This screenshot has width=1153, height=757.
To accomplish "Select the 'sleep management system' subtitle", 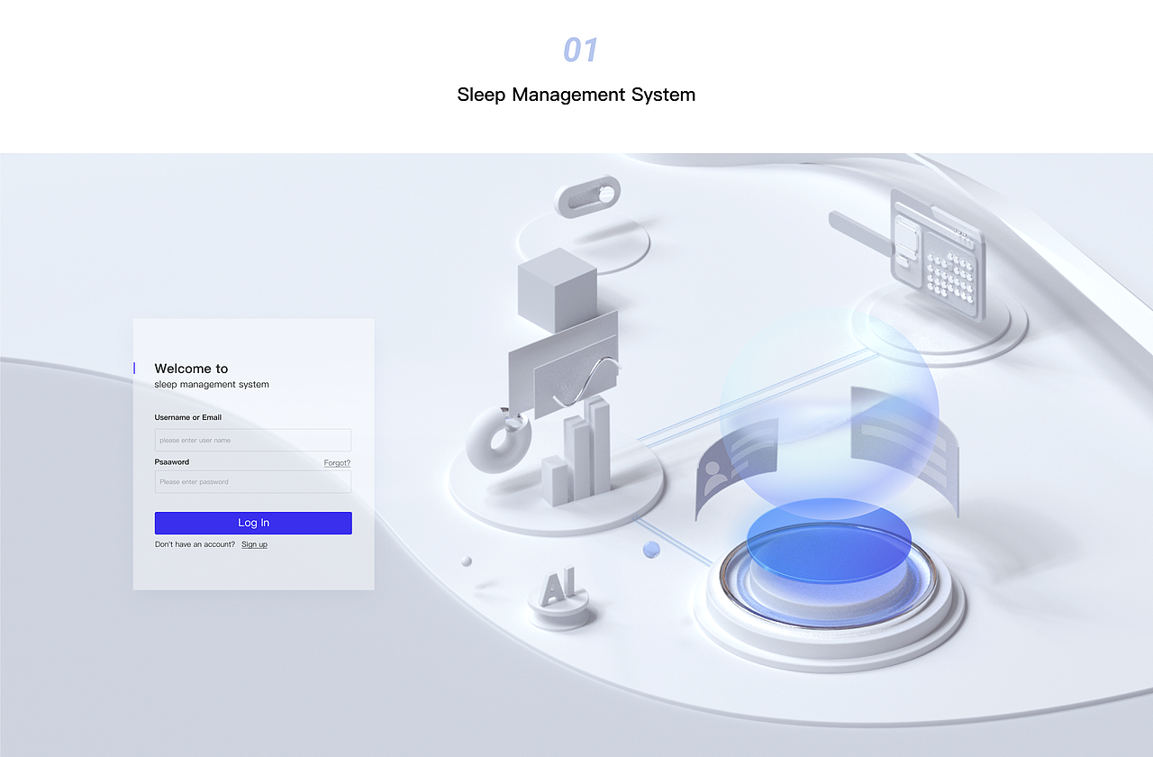I will (x=212, y=384).
